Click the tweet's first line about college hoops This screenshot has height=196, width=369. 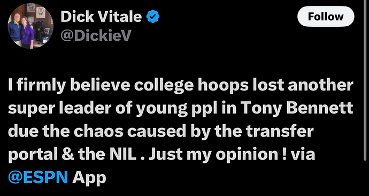click(181, 86)
